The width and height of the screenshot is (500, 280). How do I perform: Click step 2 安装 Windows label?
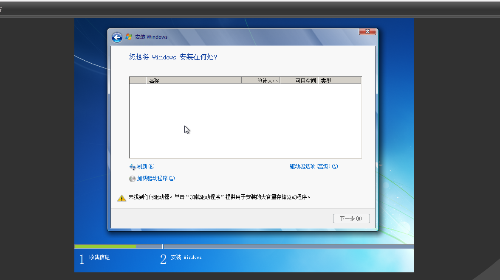[x=186, y=258]
